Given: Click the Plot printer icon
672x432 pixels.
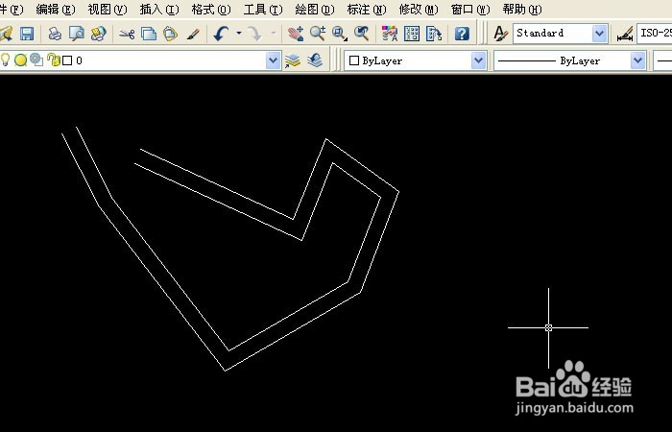Looking at the screenshot, I should 55,34.
